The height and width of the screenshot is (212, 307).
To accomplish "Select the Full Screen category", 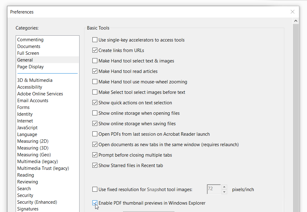I will pyautogui.click(x=28, y=53).
